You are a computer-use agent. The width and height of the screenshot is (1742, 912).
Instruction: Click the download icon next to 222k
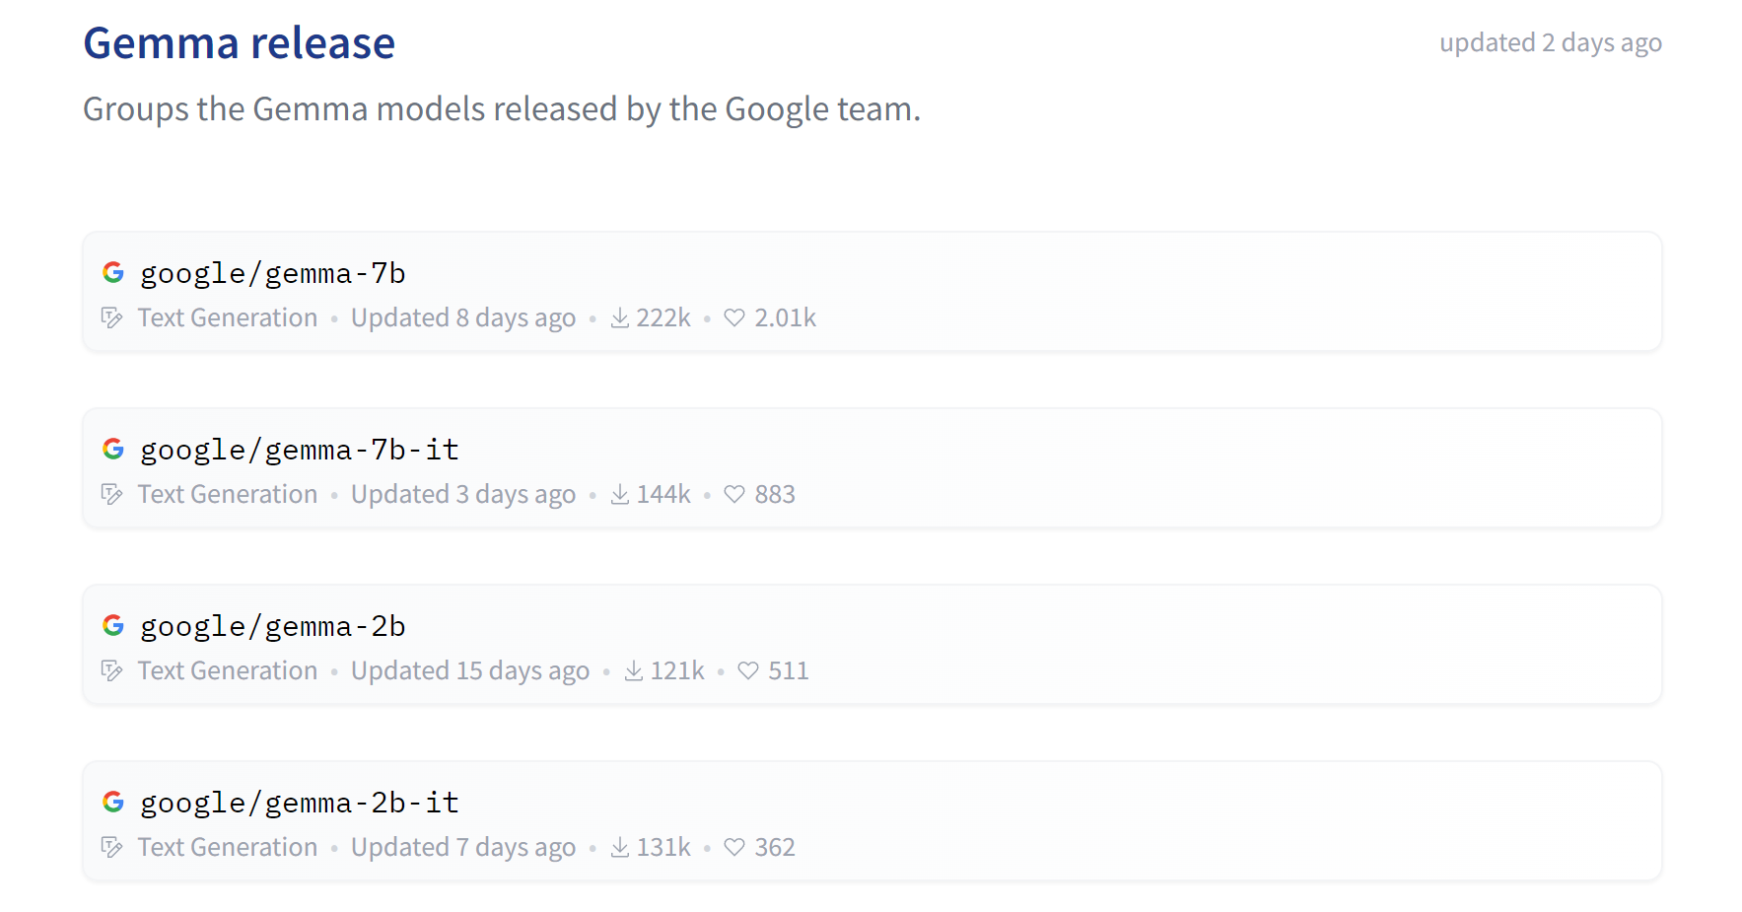point(620,317)
